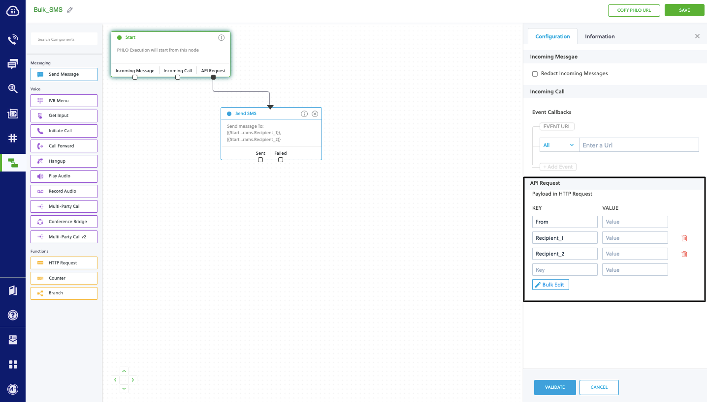Select the IVR Menu component
This screenshot has width=707, height=402.
pos(64,100)
